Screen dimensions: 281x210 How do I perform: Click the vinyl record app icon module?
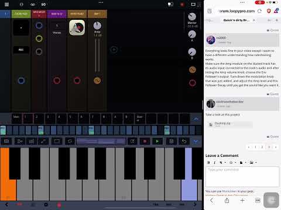77,27
